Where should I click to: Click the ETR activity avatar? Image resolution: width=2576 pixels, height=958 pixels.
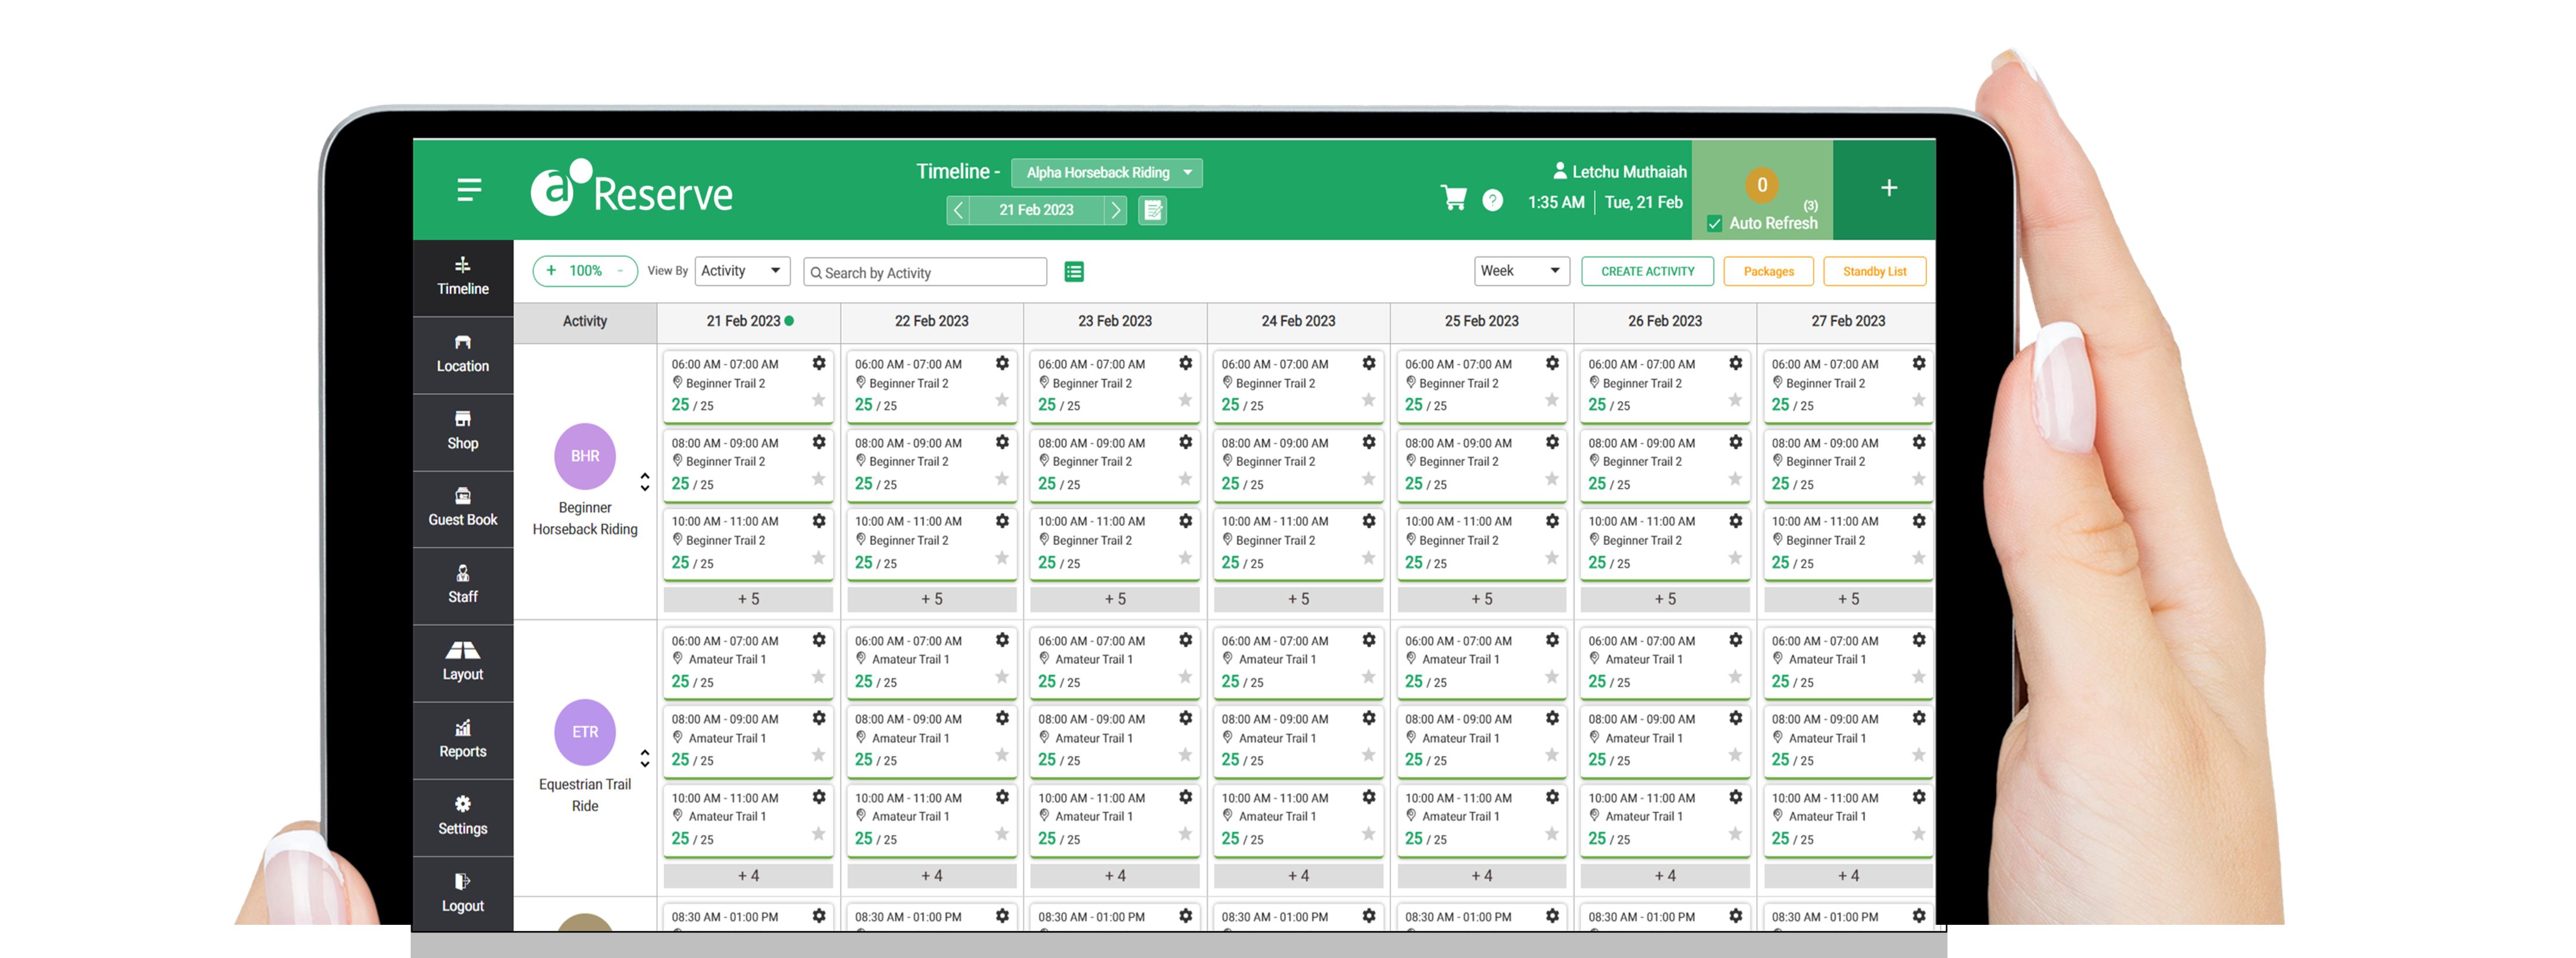[x=585, y=732]
